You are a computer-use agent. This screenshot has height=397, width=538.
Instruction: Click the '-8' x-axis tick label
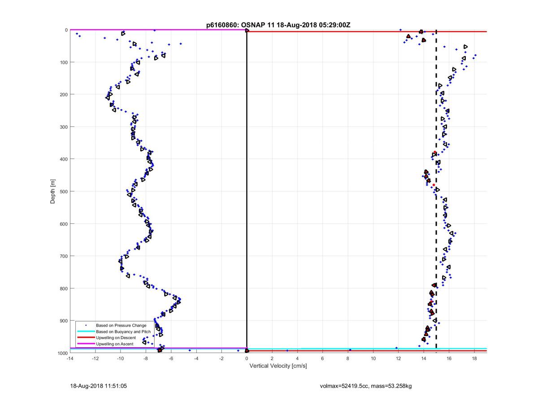point(146,359)
